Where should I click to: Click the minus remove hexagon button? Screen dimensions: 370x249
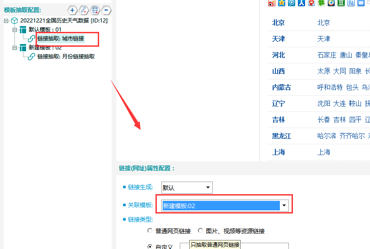pos(106,10)
